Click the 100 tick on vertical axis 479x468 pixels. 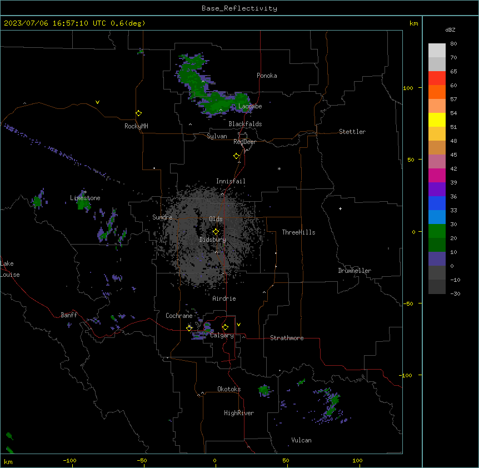[x=408, y=88]
